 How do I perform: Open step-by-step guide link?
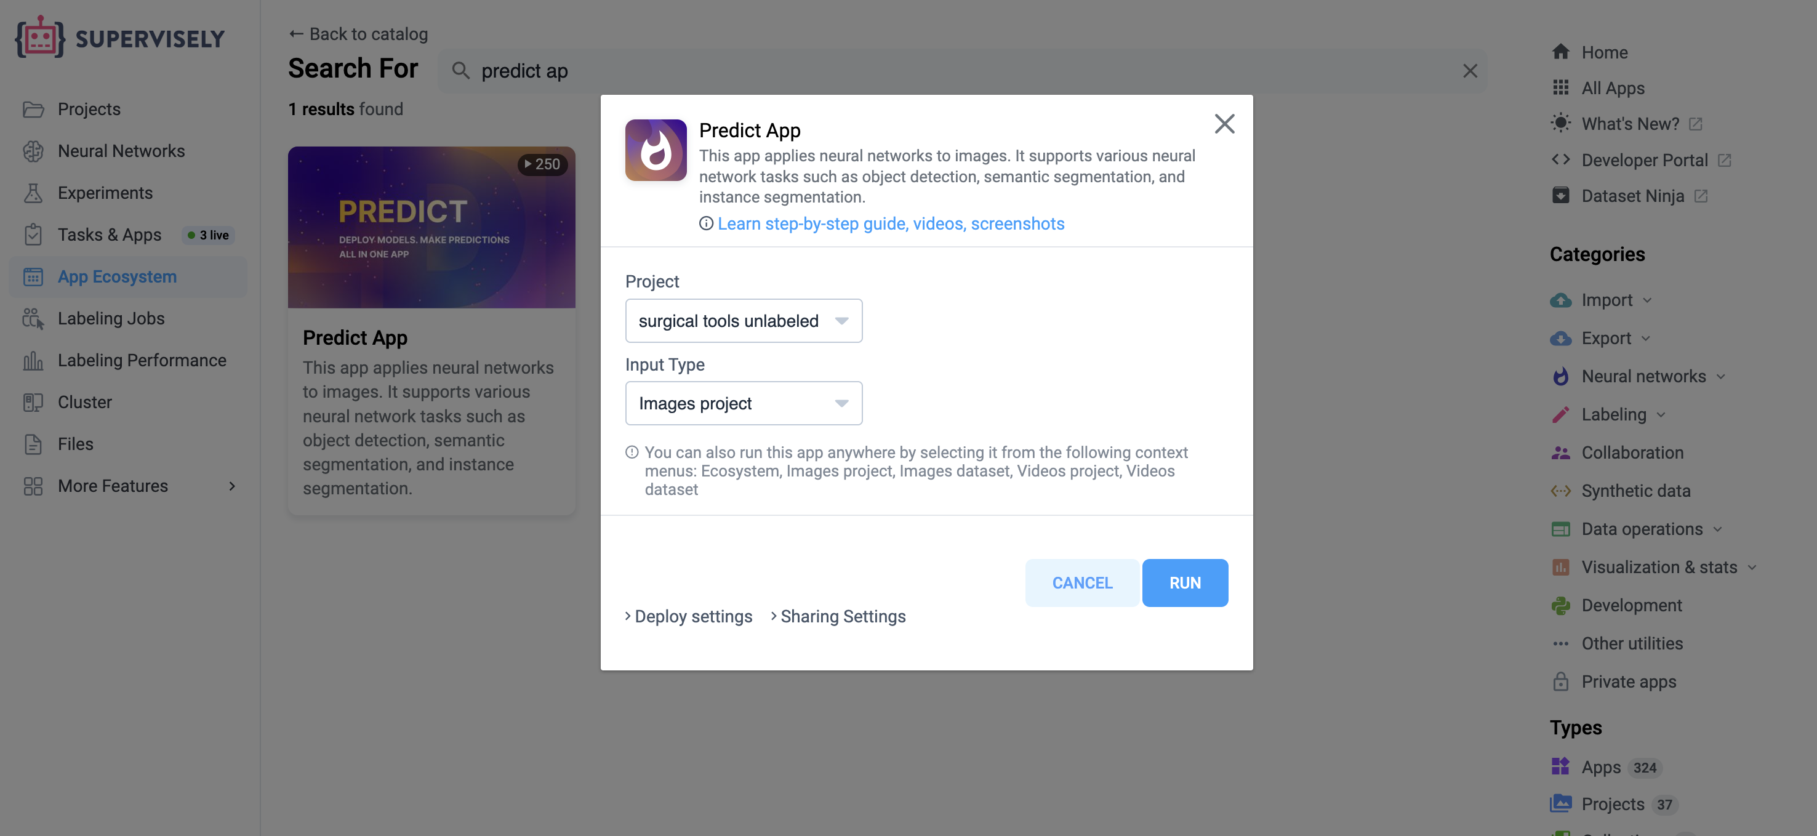[890, 223]
